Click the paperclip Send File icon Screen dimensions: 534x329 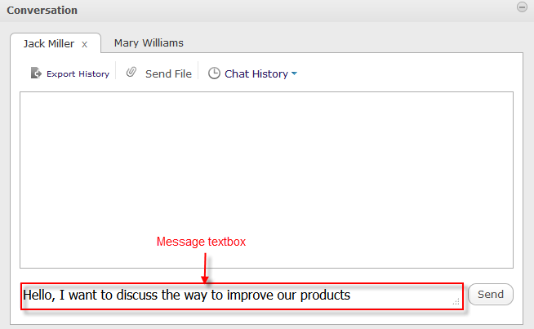point(131,72)
